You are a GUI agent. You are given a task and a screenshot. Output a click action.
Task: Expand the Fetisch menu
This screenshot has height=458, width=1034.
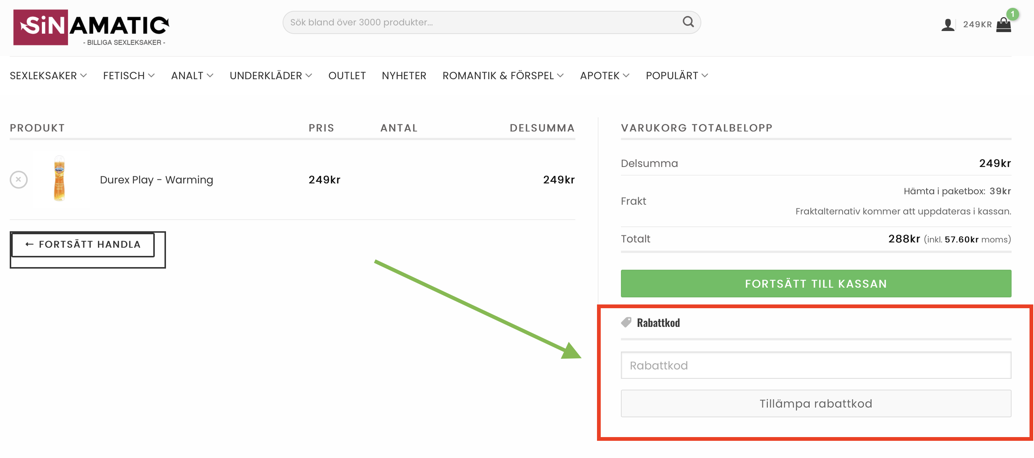129,76
